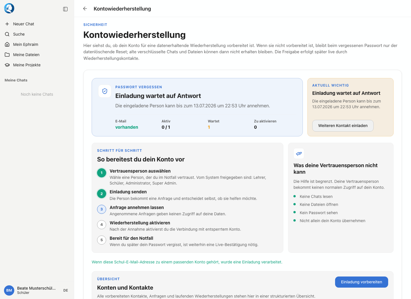Viewport: 411px width, 299px height.
Task: Click the Kontowiederherstellung title in the top bar
Action: pyautogui.click(x=122, y=9)
